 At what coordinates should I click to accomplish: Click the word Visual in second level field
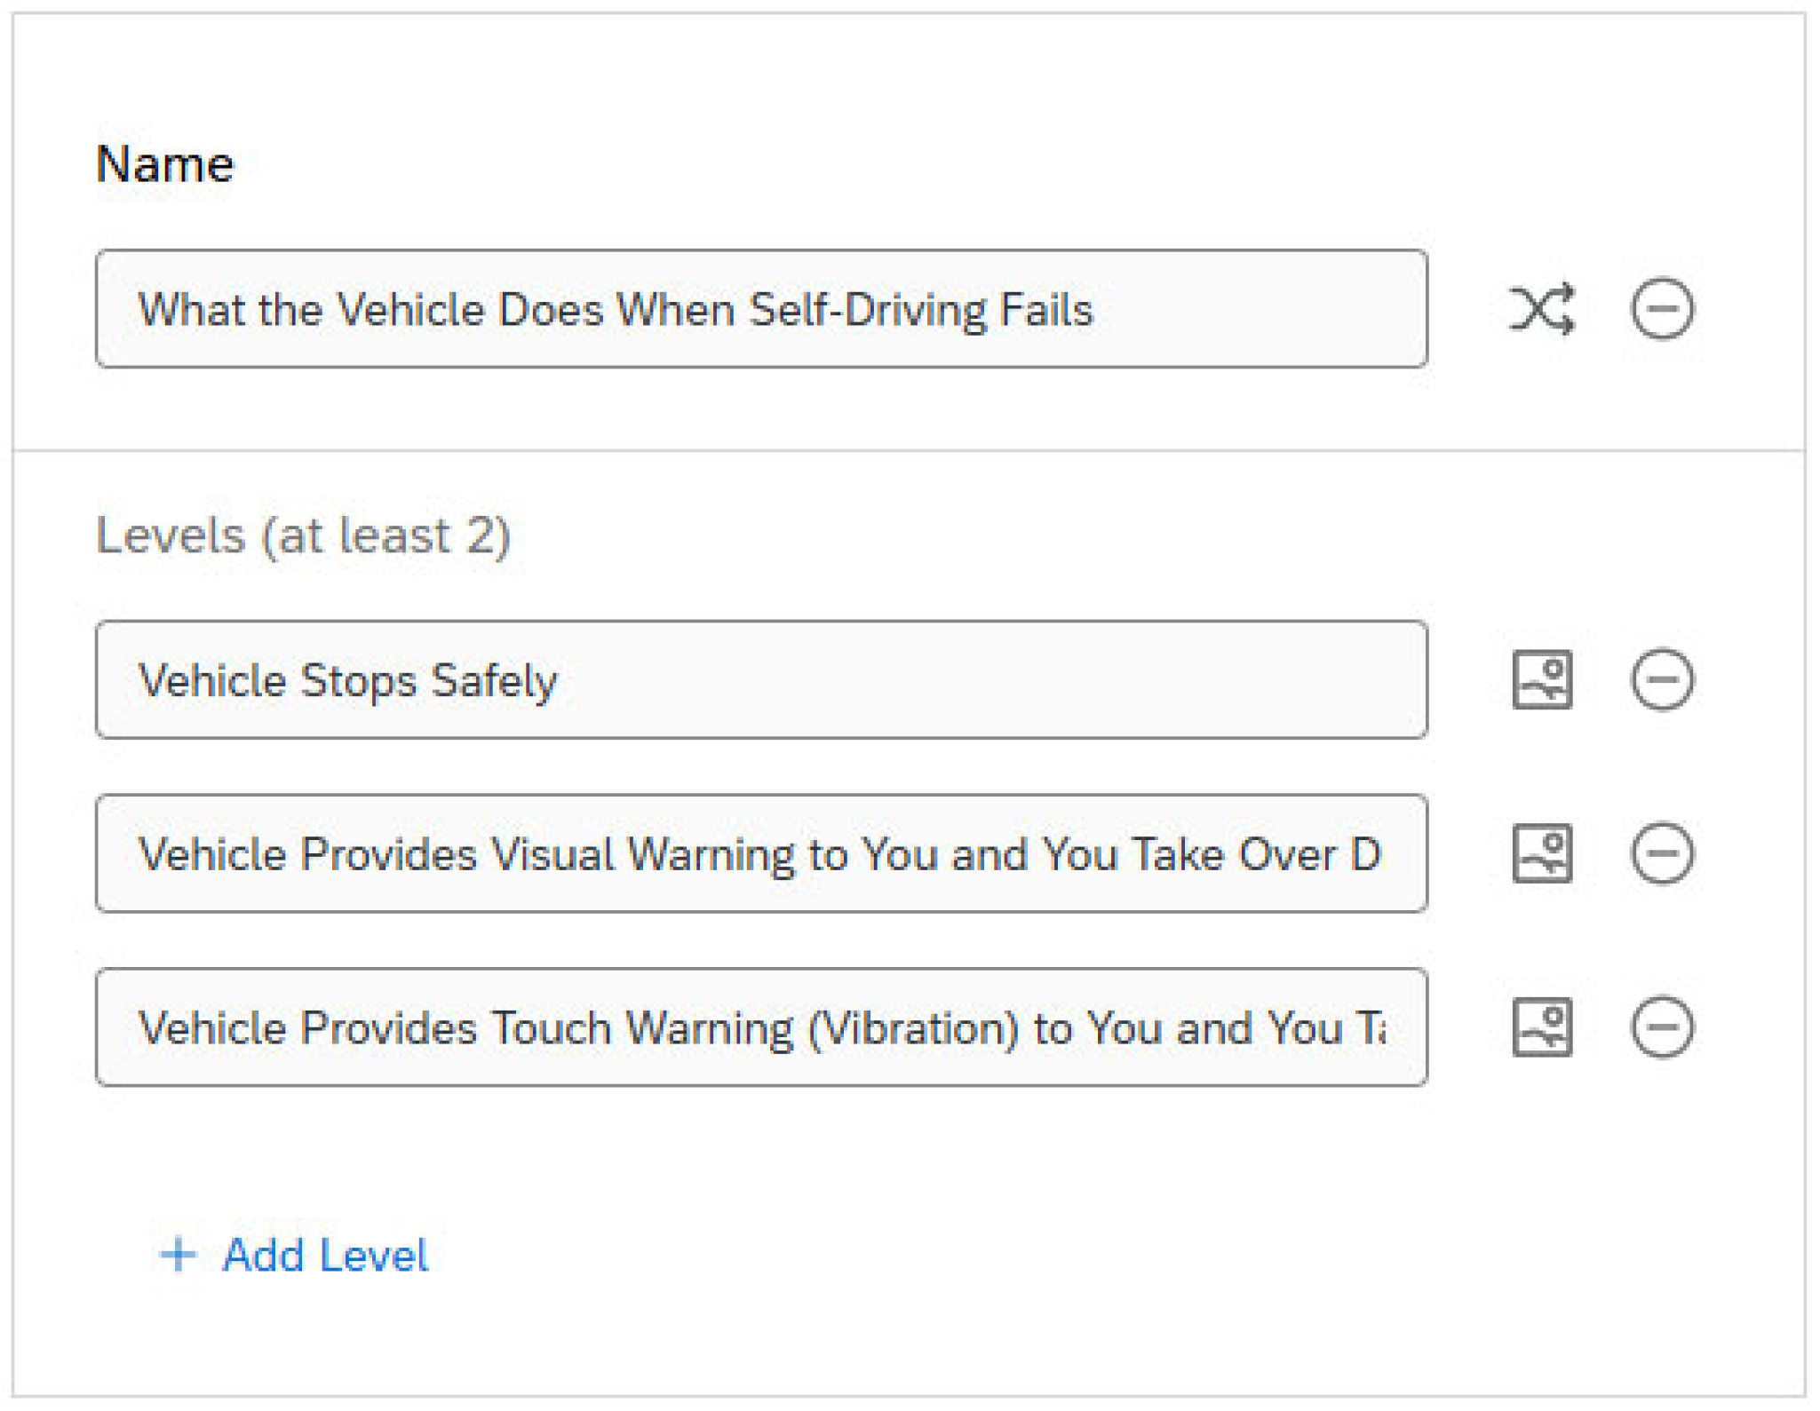coord(552,854)
